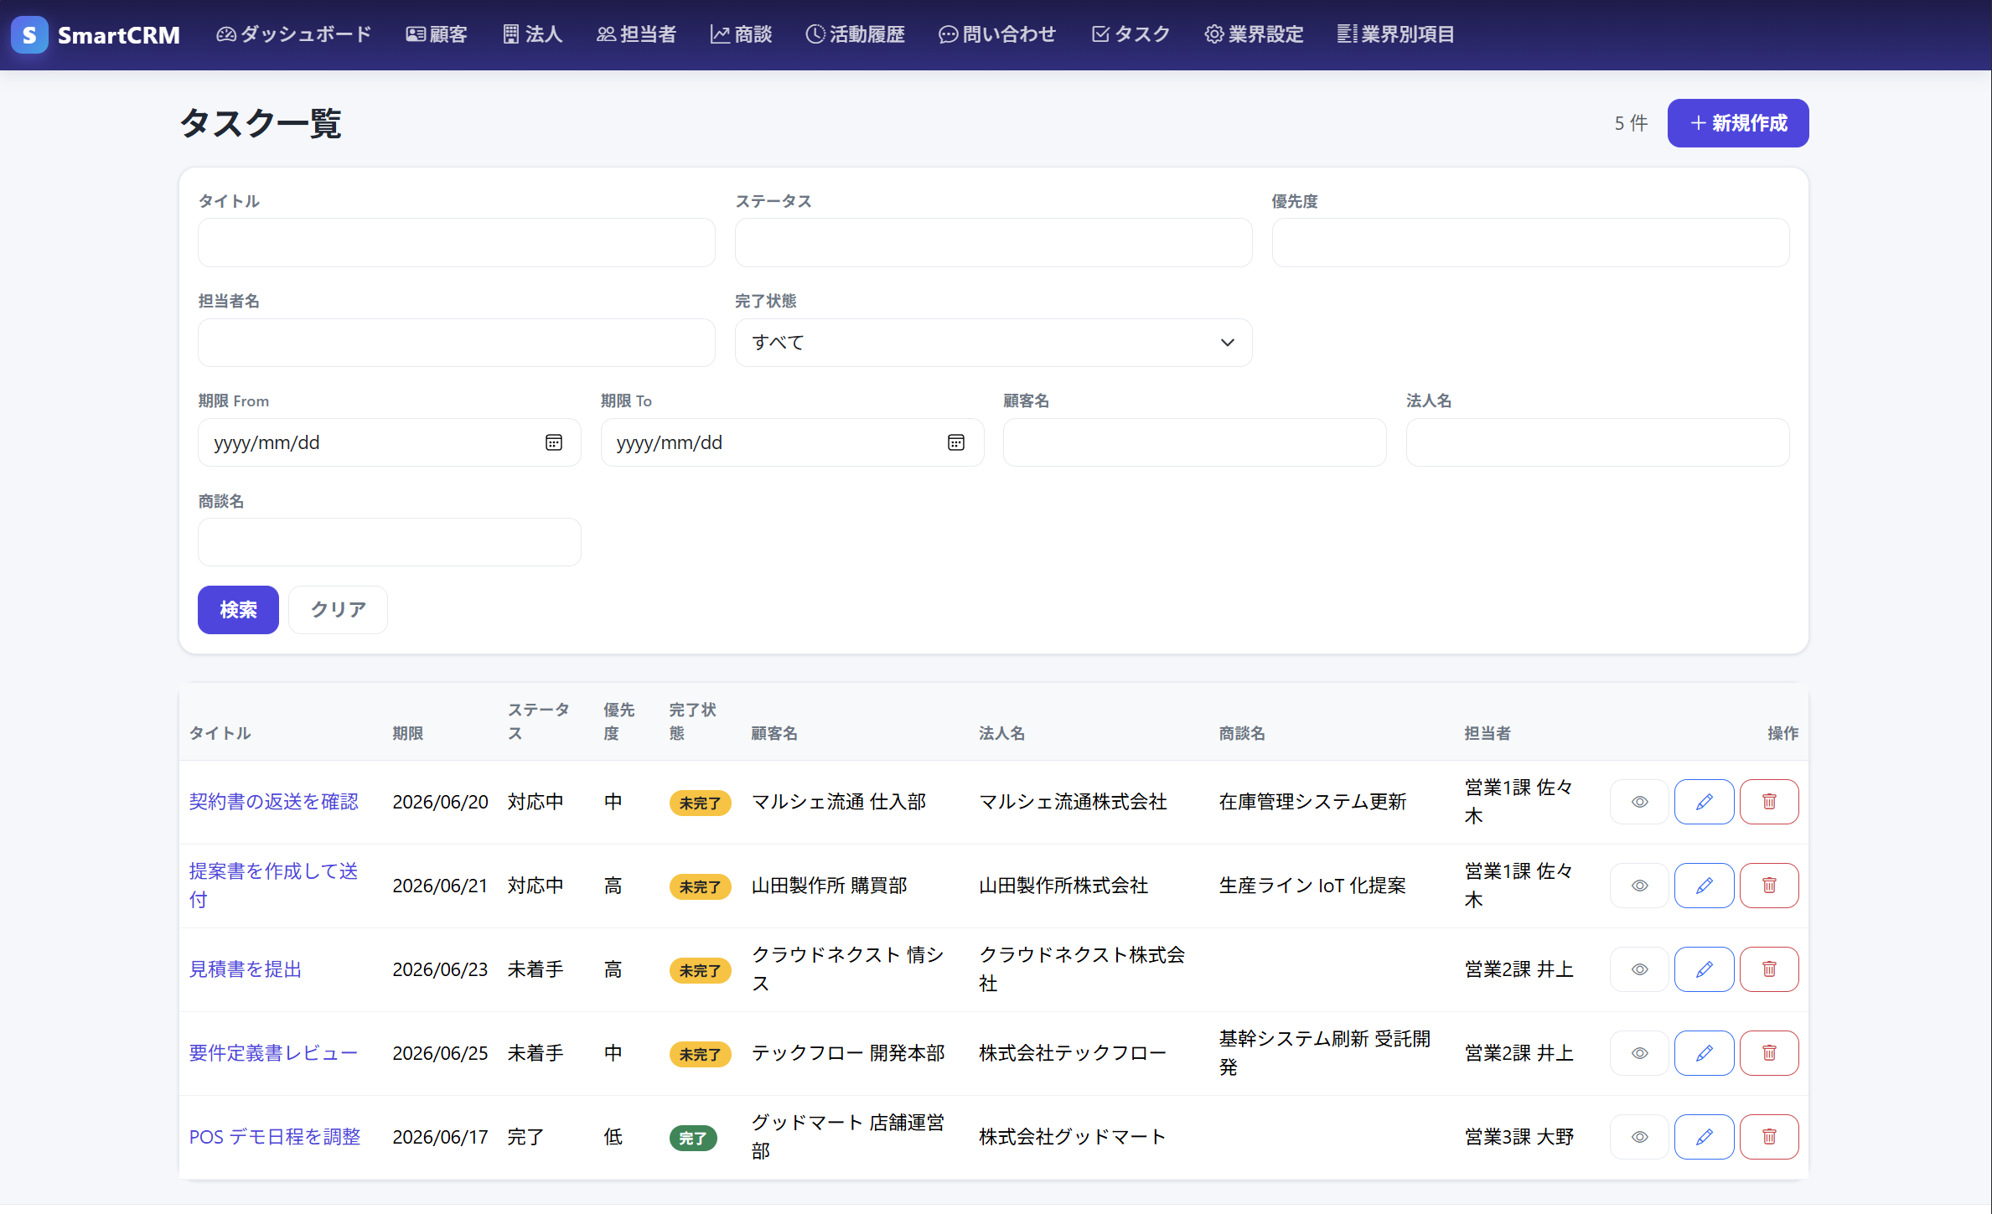Click the 期限 column header
The width and height of the screenshot is (1992, 1214).
(408, 733)
